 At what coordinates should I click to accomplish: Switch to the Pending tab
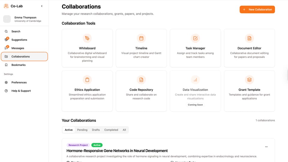click(x=82, y=130)
